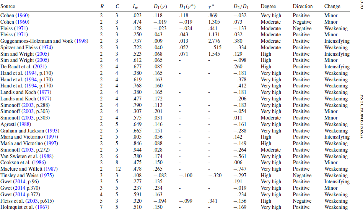Click the 1987 link for Maclure and Willett
Viewport: 363px width, 210px height.
pyautogui.click(x=51, y=169)
